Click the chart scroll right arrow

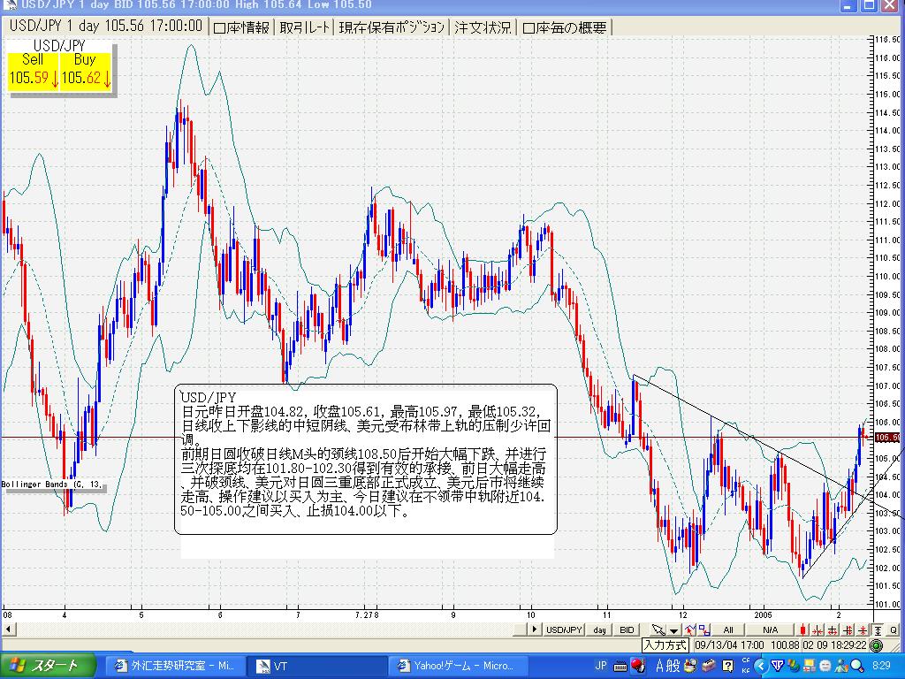[534, 629]
